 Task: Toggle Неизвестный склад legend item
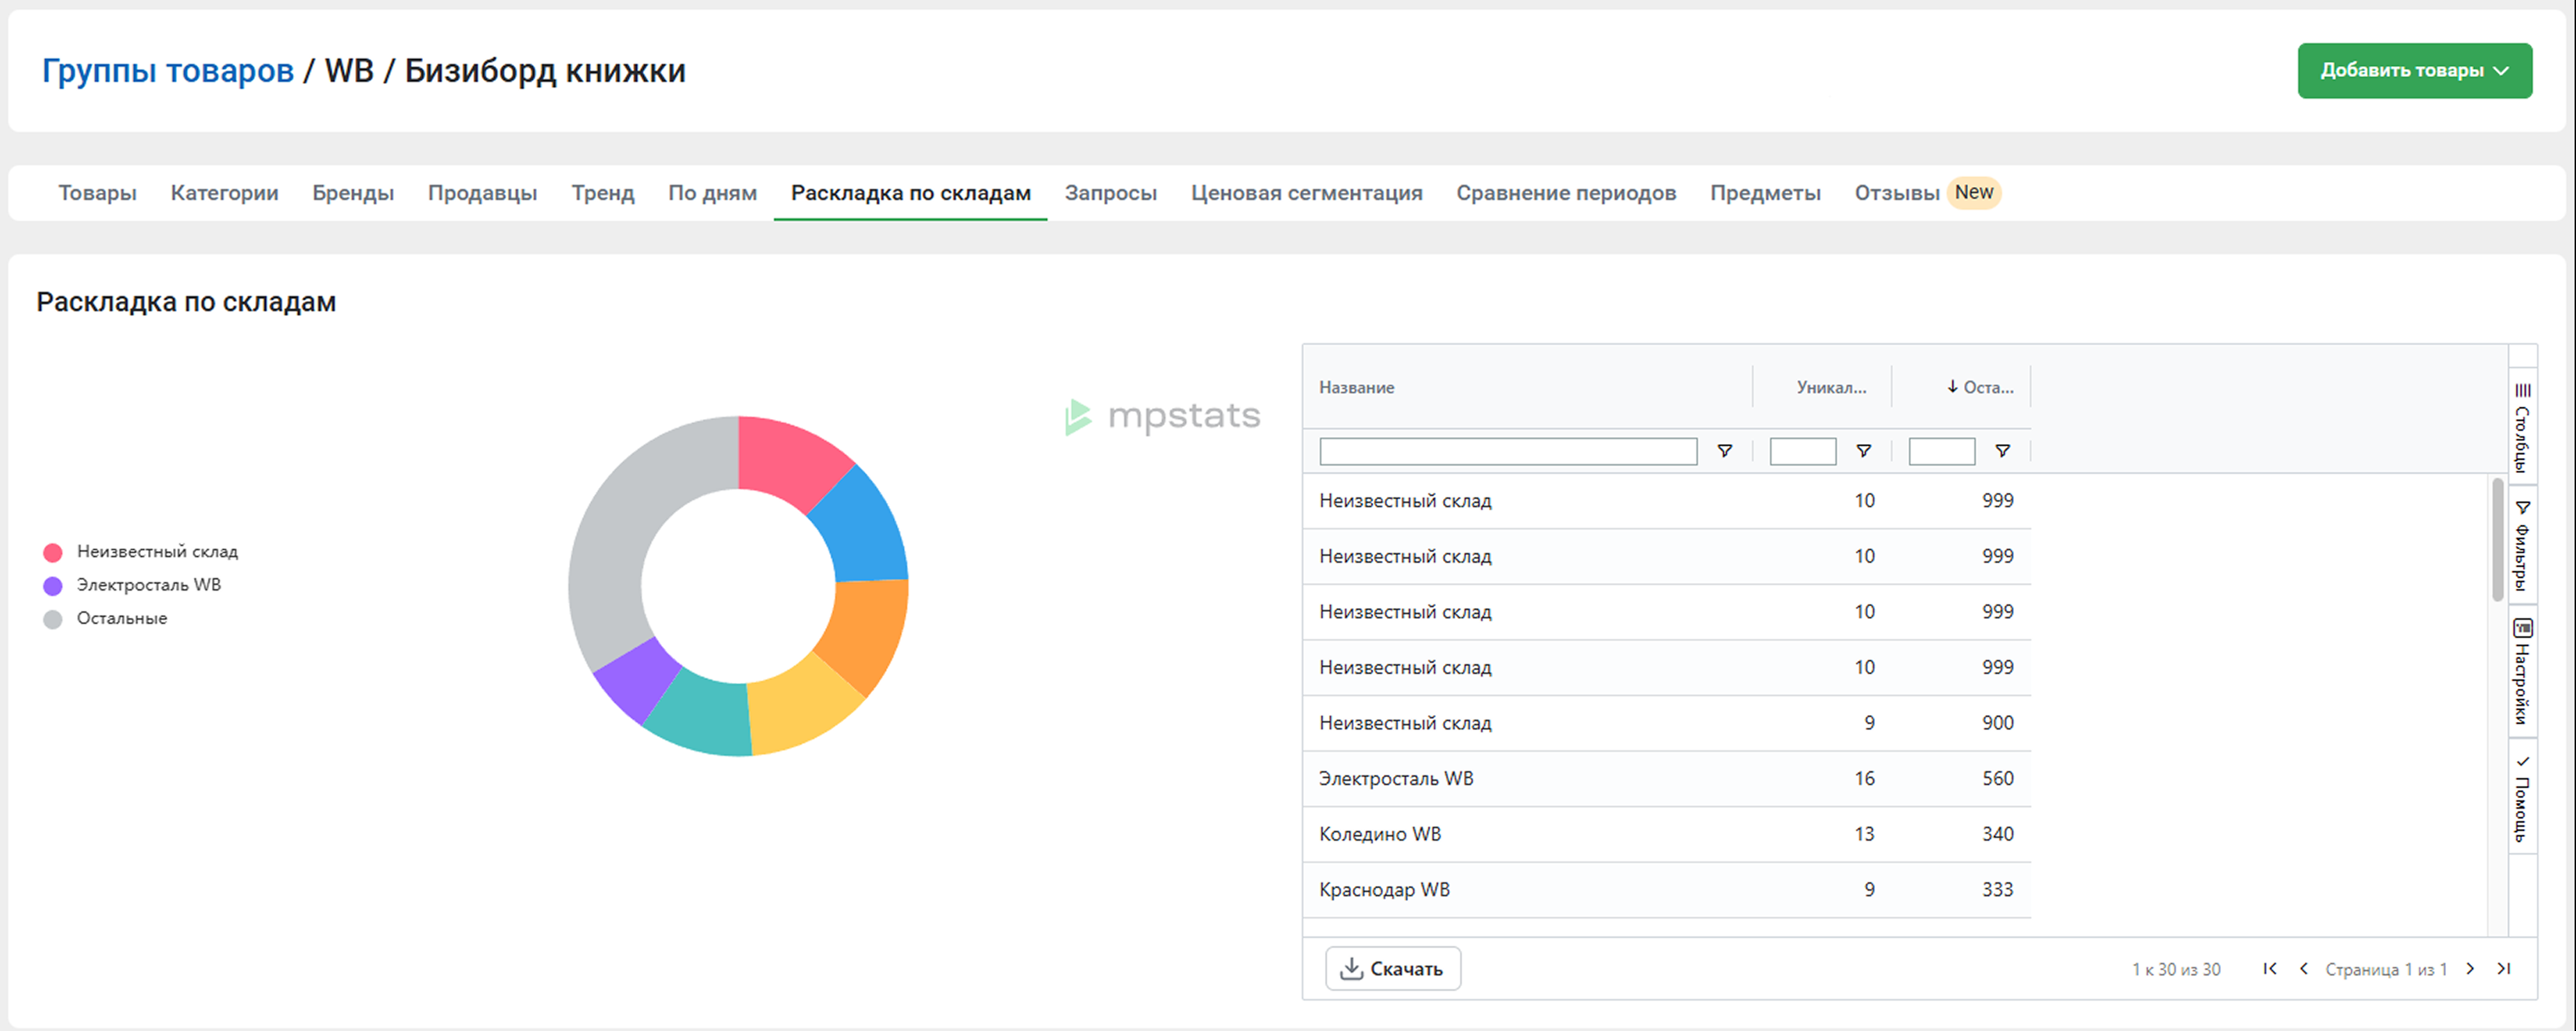tap(157, 552)
